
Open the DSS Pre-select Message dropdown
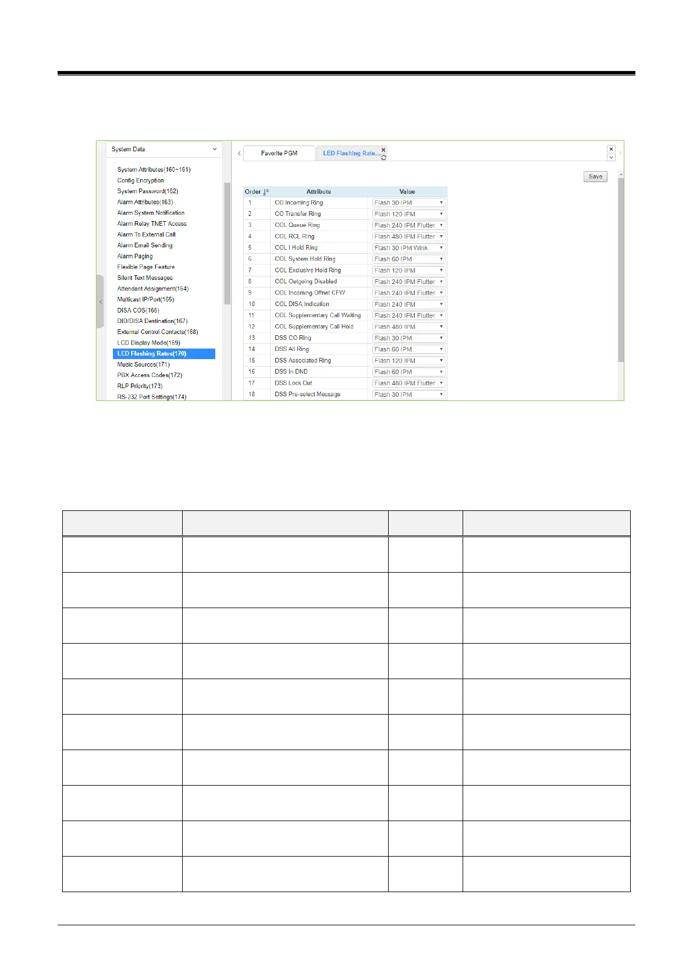(x=408, y=395)
